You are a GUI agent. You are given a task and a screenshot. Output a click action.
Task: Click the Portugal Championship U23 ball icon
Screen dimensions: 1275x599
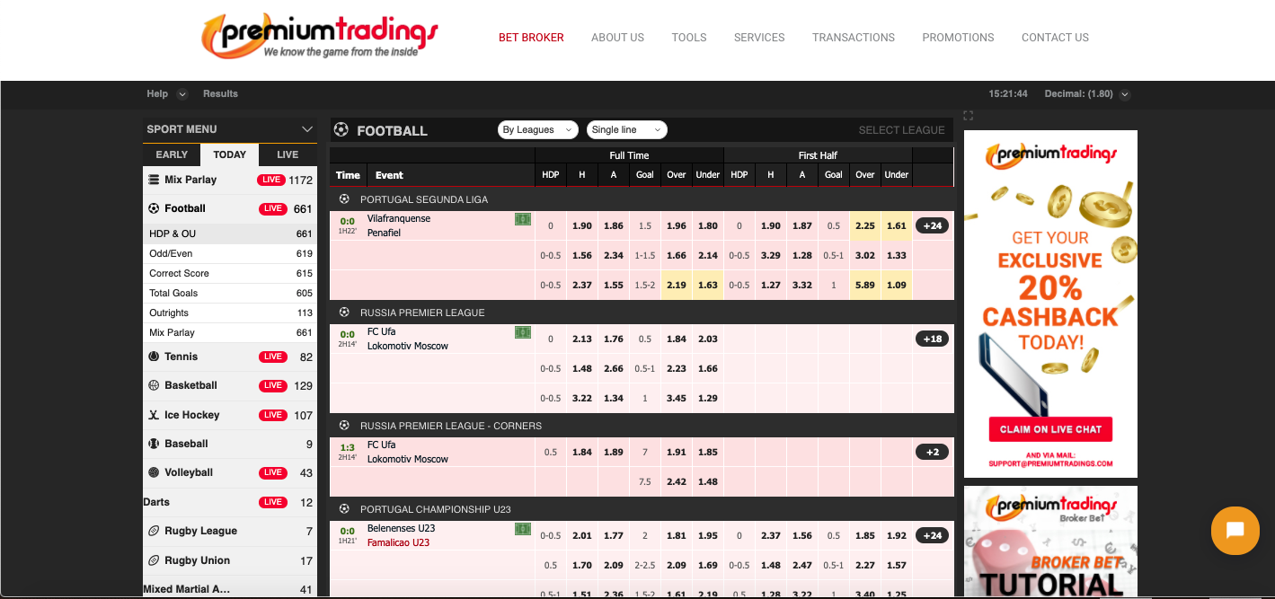(x=344, y=509)
